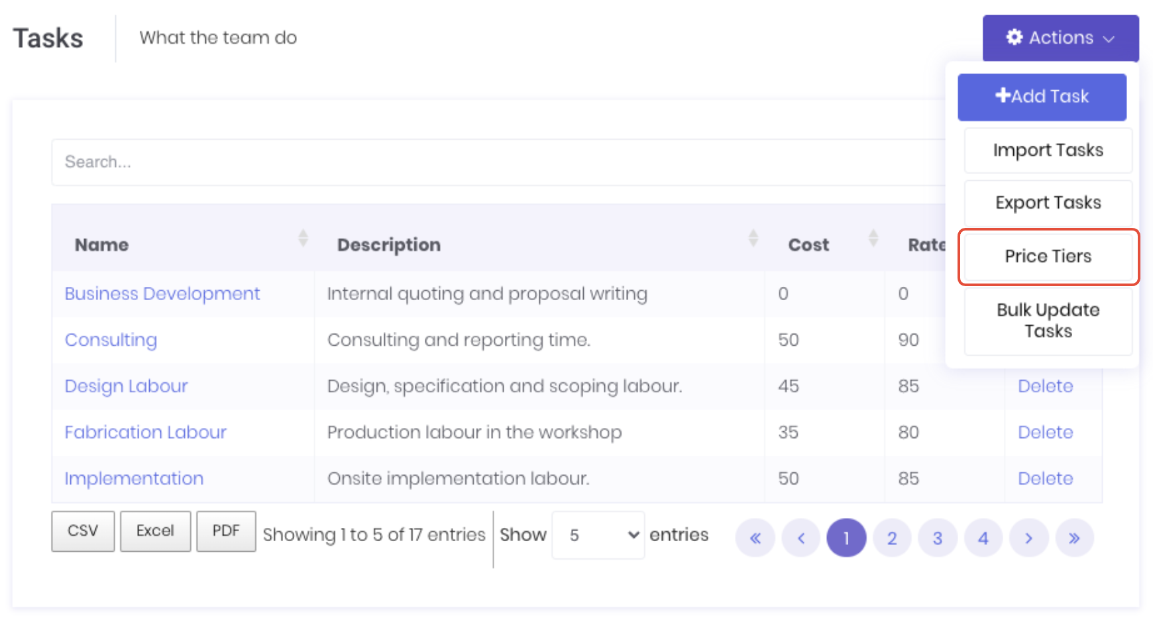Select Bulk Update Tasks option
Viewport: 1153px width, 622px height.
[x=1048, y=321]
